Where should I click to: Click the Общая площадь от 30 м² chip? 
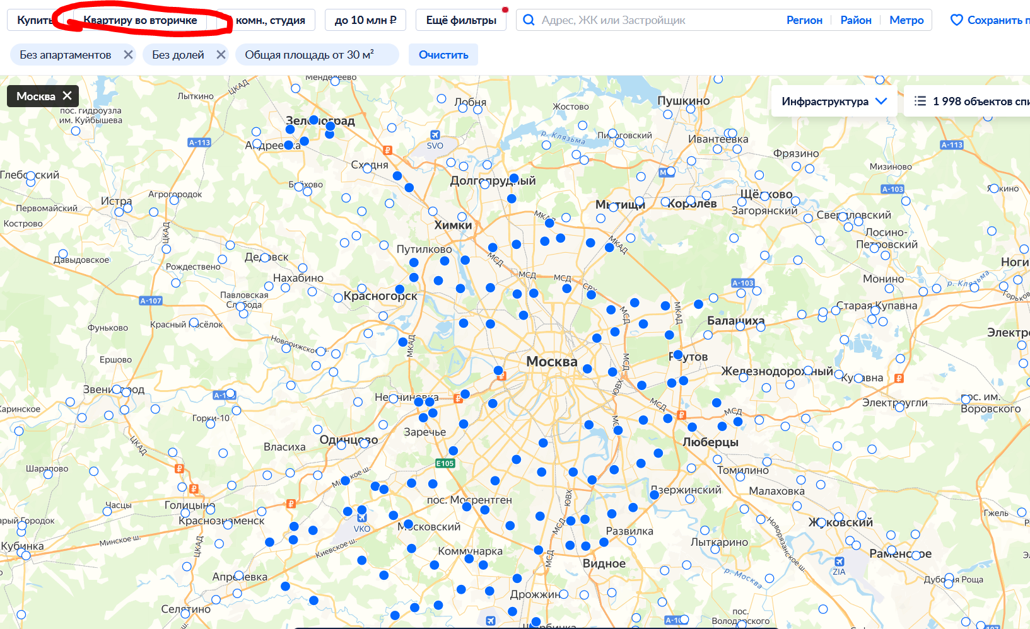[x=317, y=55]
